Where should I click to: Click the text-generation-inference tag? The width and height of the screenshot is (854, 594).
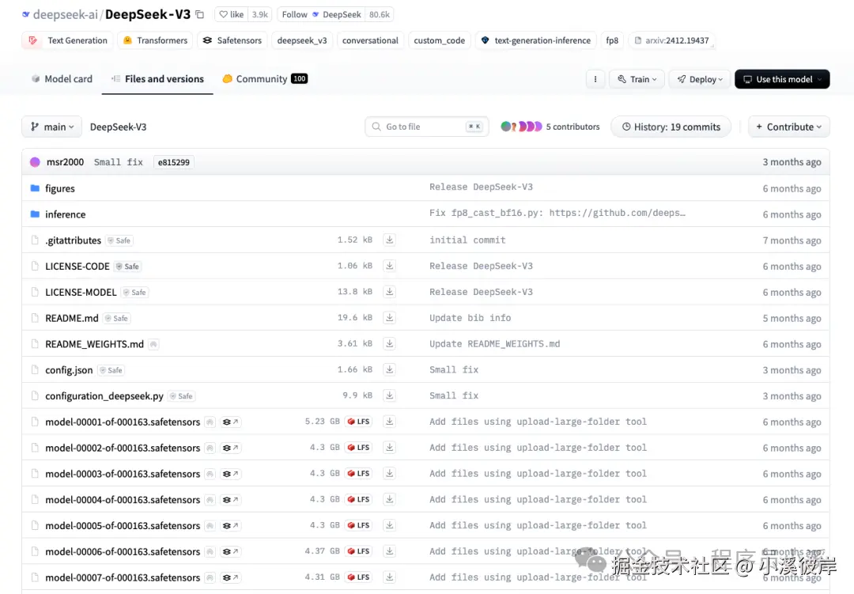pyautogui.click(x=536, y=40)
